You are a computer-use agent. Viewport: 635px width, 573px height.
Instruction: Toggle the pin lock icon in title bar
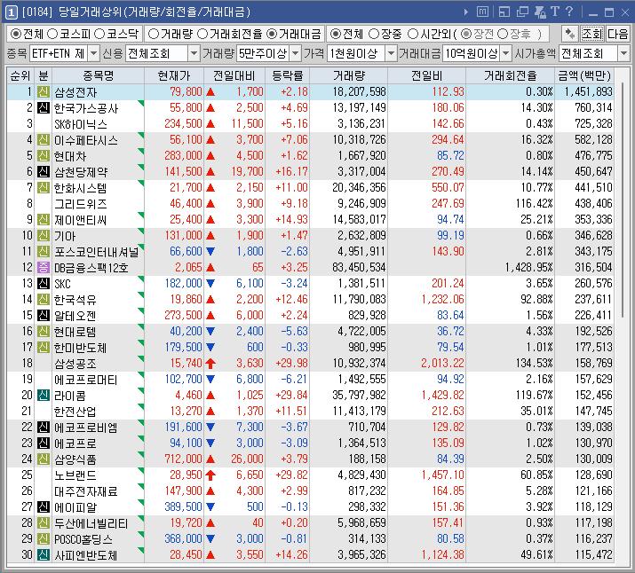pyautogui.click(x=540, y=12)
